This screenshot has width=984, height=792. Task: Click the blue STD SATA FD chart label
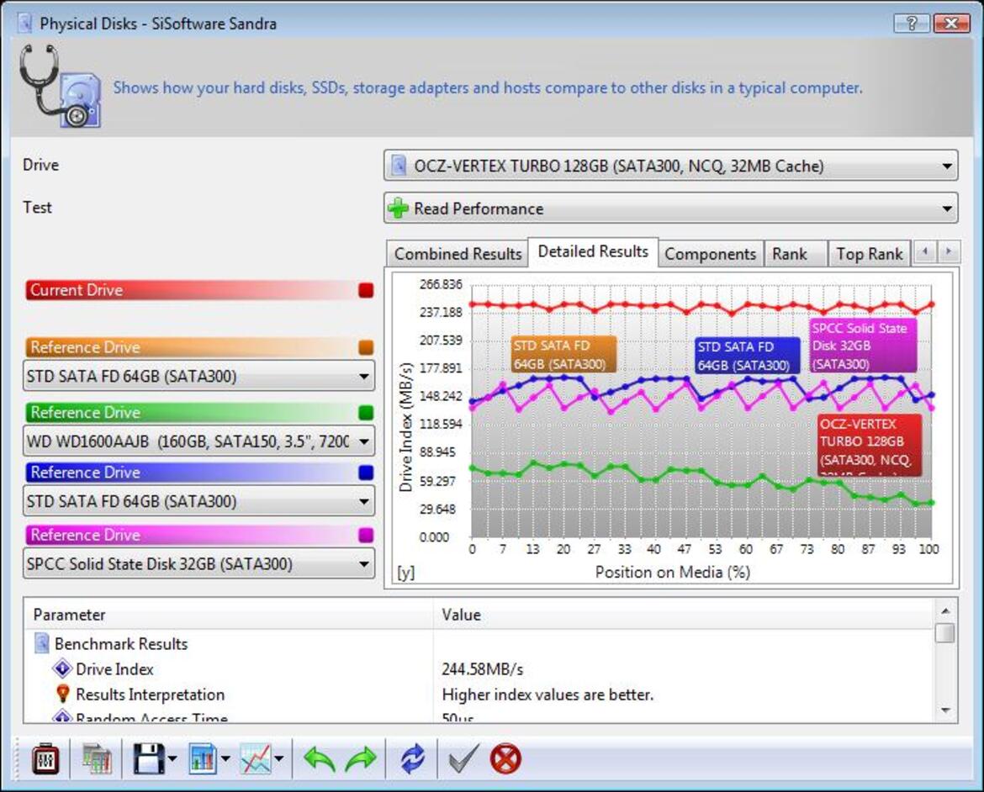(x=748, y=356)
